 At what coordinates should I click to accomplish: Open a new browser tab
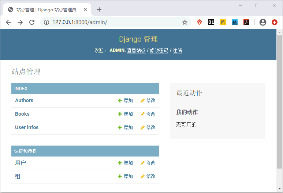(x=99, y=9)
